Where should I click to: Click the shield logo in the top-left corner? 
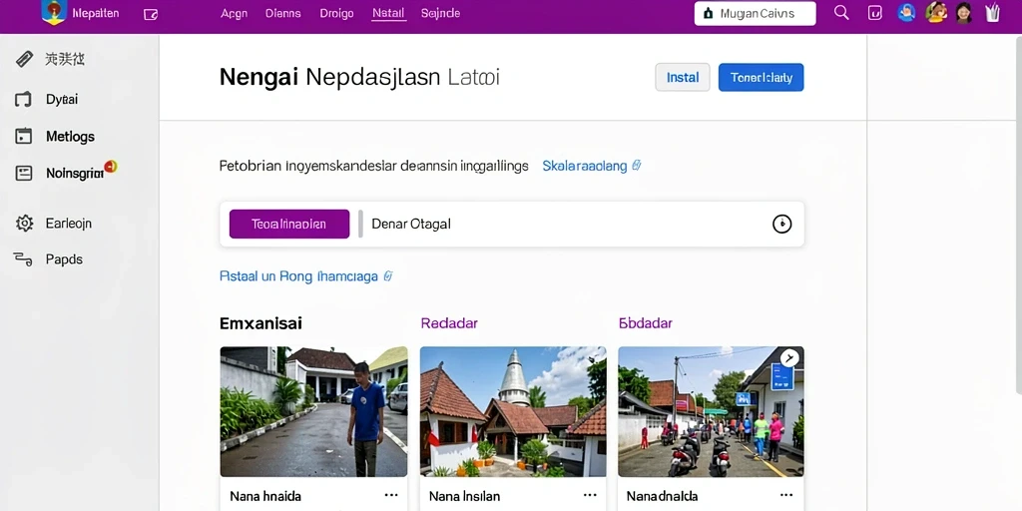(x=54, y=12)
